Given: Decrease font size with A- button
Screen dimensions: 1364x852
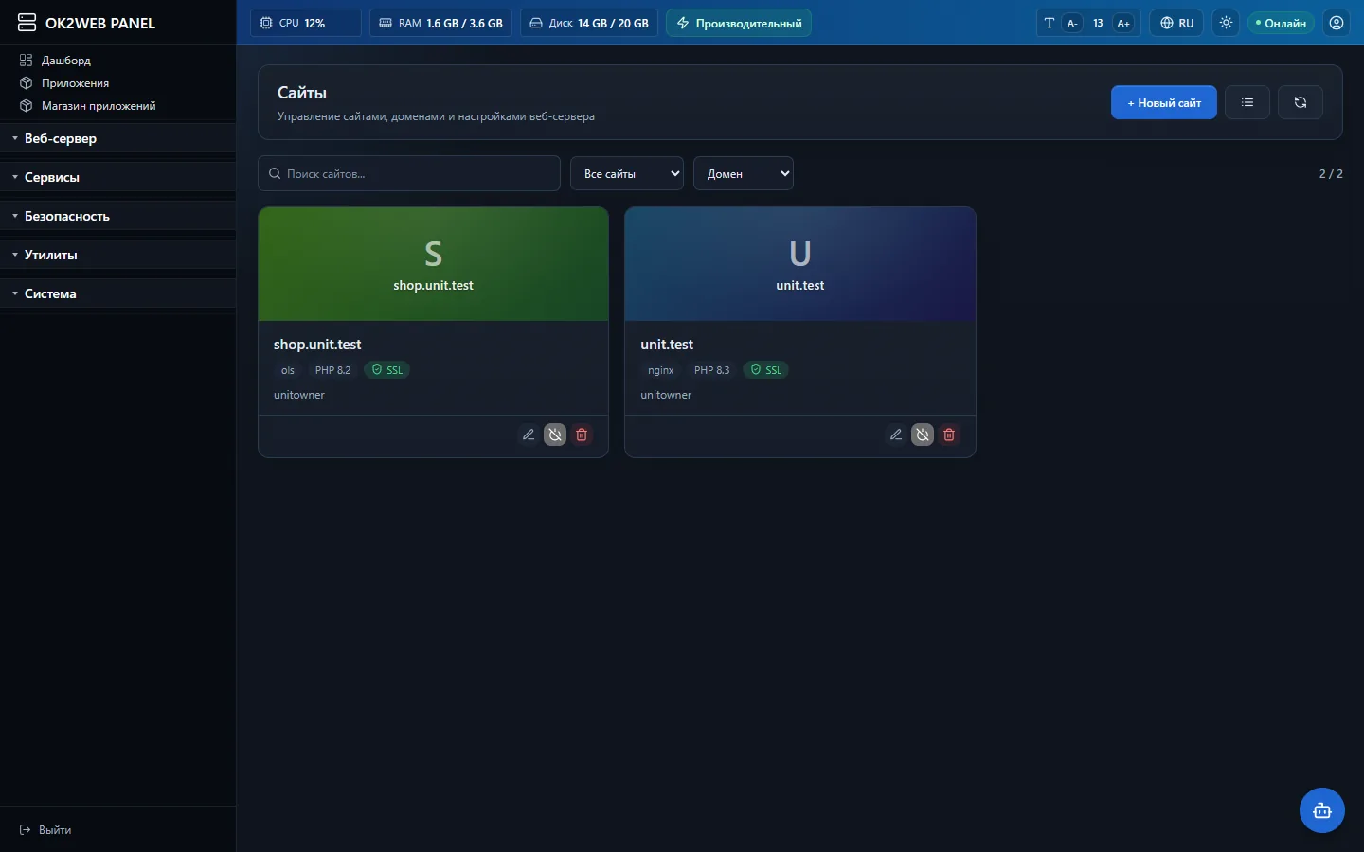Looking at the screenshot, I should (x=1072, y=23).
